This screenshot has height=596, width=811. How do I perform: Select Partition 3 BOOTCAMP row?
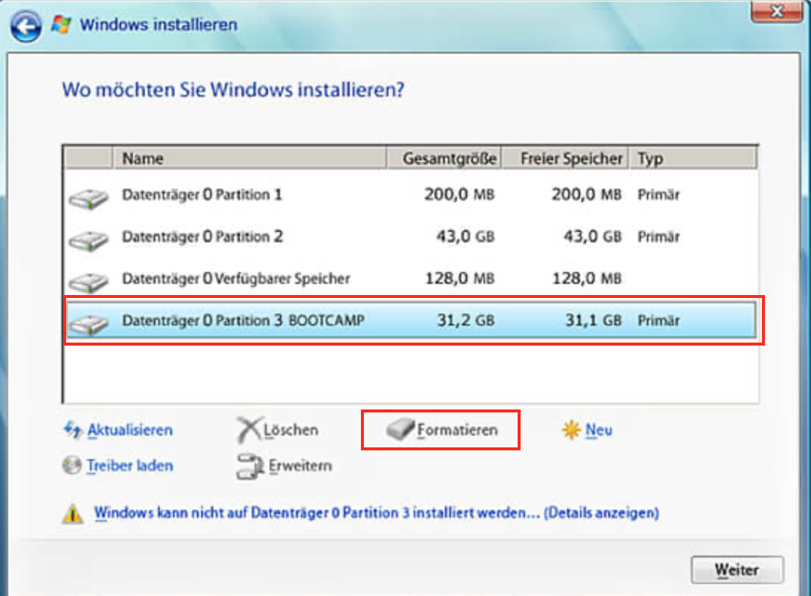243,321
